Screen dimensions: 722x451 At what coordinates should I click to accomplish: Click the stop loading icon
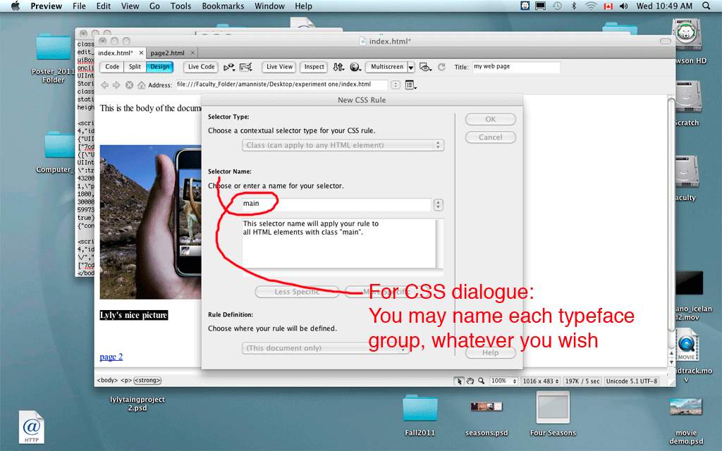130,85
